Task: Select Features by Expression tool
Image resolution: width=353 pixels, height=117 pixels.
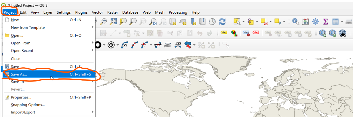Action: [x=251, y=22]
